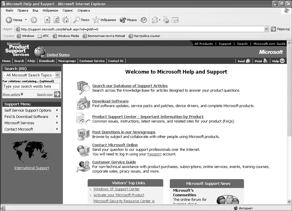This screenshot has height=211, width=292.
Task: Open the Сервис menu
Action: tap(68, 11)
